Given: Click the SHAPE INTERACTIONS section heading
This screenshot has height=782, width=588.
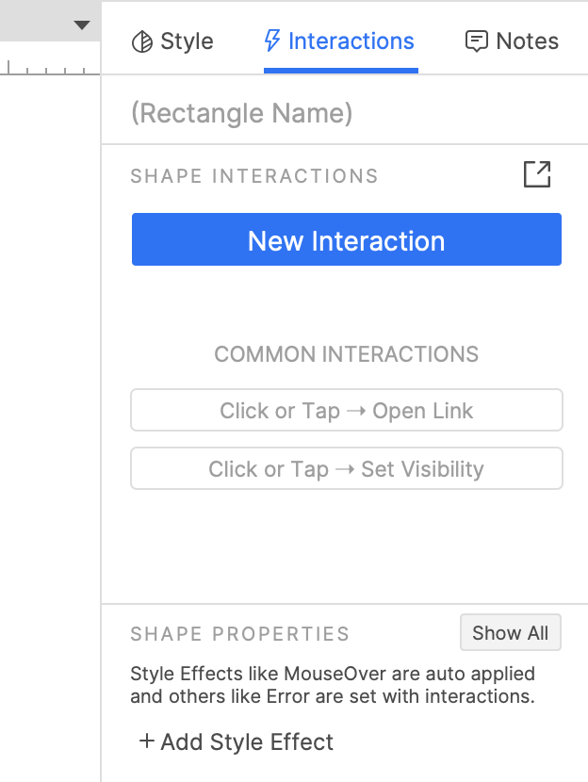Looking at the screenshot, I should [x=254, y=176].
